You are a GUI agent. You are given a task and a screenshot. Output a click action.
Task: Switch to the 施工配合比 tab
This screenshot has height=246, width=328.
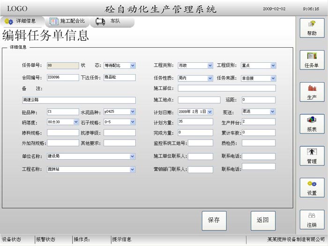click(68, 21)
